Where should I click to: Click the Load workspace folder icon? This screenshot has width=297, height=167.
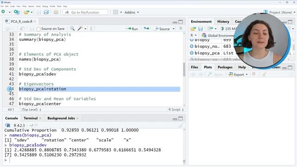pyautogui.click(x=193, y=29)
